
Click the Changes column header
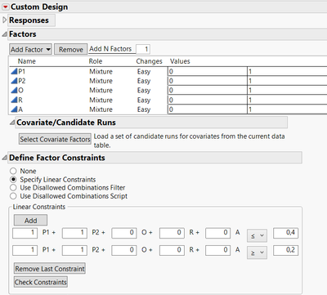[149, 61]
